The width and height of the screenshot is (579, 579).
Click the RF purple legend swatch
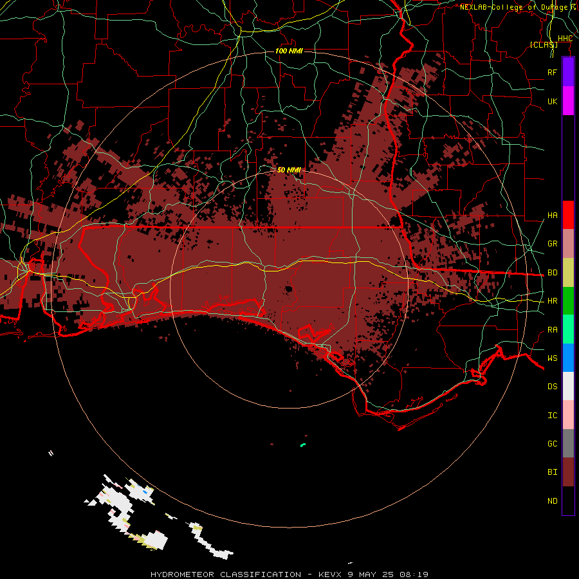pyautogui.click(x=568, y=72)
